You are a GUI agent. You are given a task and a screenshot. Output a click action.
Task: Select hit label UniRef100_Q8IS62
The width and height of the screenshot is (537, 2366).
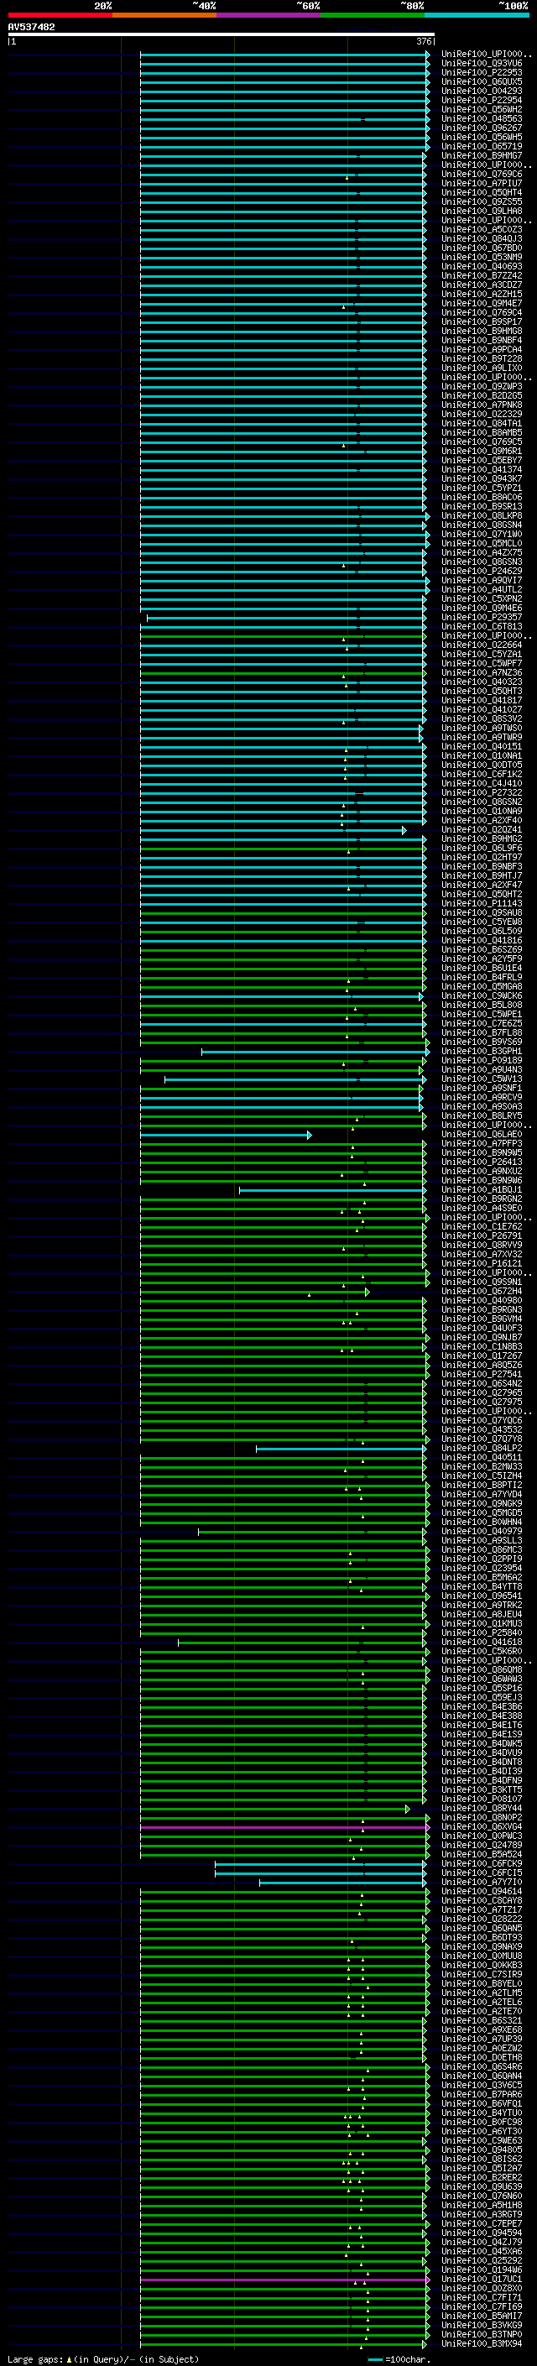(x=482, y=2160)
